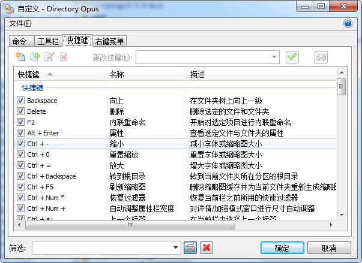Click the horizontal scrollbar right arrow
This screenshot has width=362, height=263.
tap(331, 225)
